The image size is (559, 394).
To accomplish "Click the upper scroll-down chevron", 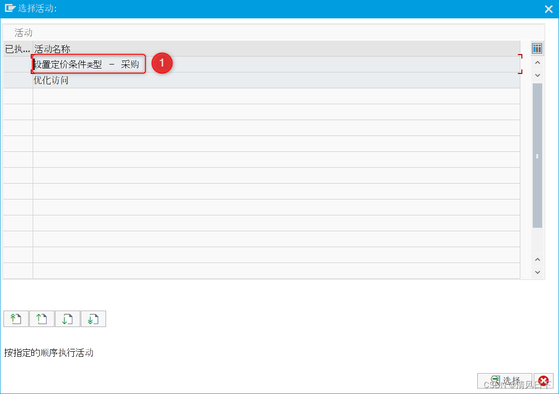I will point(538,75).
